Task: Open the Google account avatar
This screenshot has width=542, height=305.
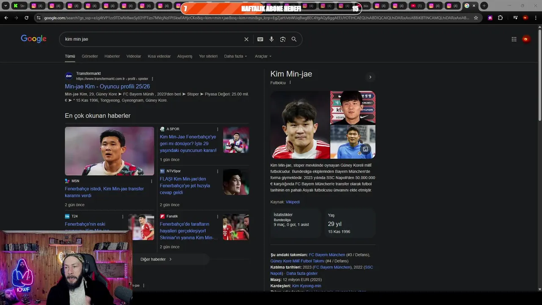Action: pyautogui.click(x=526, y=39)
